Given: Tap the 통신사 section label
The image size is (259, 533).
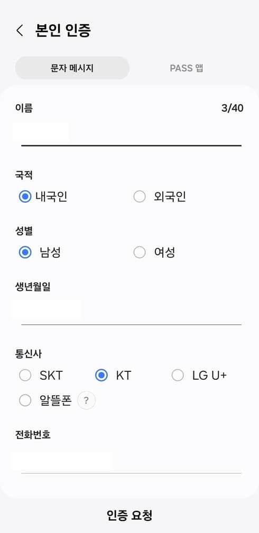Looking at the screenshot, I should pyautogui.click(x=28, y=354).
